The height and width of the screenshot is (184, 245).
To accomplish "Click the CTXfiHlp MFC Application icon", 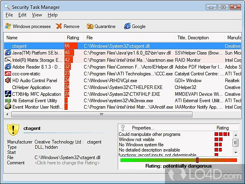I will point(8,94).
